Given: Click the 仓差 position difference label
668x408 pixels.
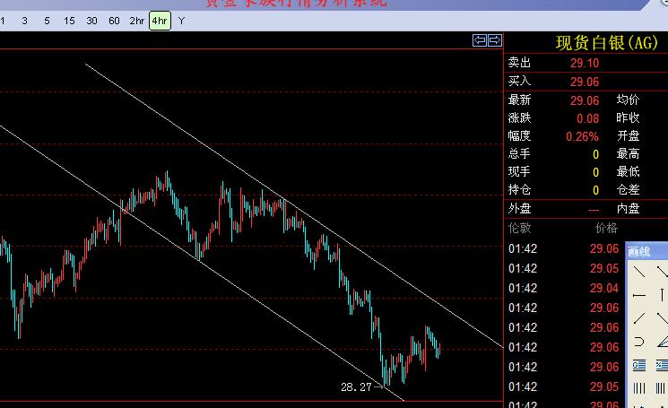Looking at the screenshot, I should coord(628,189).
